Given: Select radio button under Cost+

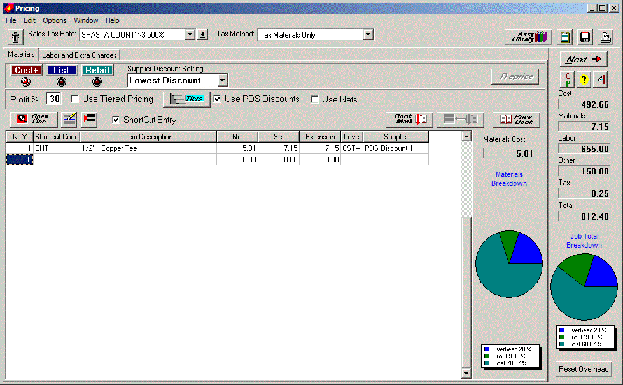Looking at the screenshot, I should point(26,82).
